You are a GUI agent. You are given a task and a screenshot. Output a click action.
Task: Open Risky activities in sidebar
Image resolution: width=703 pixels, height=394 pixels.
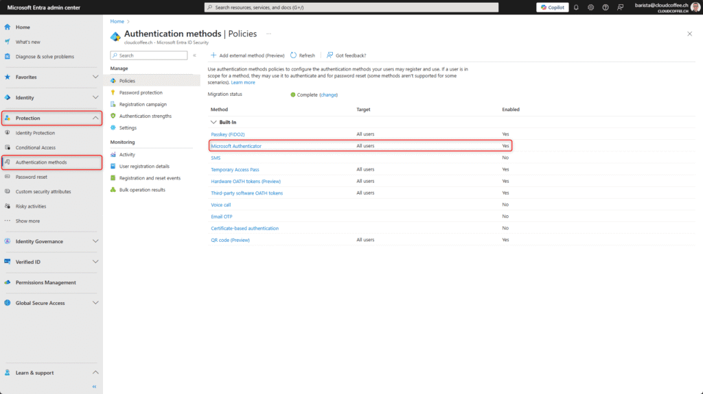coord(31,206)
